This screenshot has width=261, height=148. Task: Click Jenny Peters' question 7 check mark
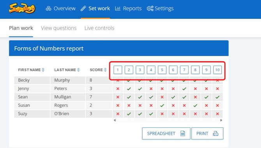184,89
